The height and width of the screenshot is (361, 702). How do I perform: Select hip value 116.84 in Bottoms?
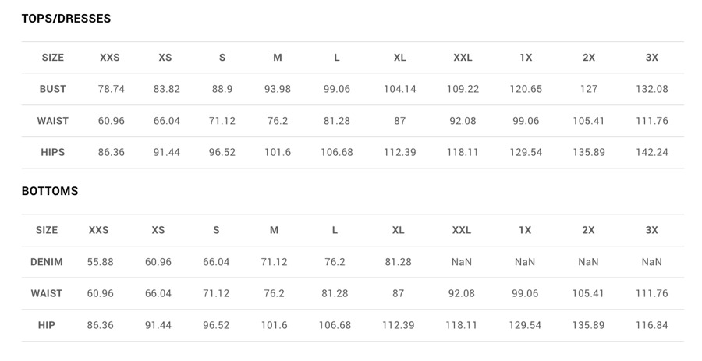652,325
